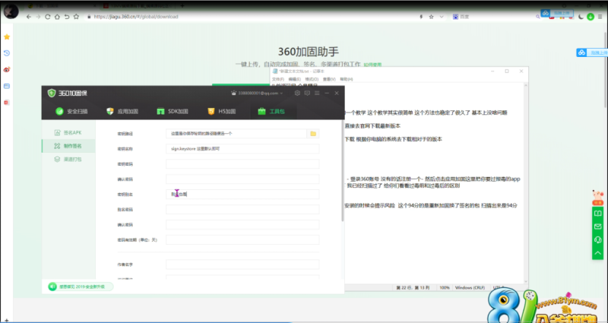Open Notepad 文件(F) menu
The image size is (608, 323).
point(277,79)
